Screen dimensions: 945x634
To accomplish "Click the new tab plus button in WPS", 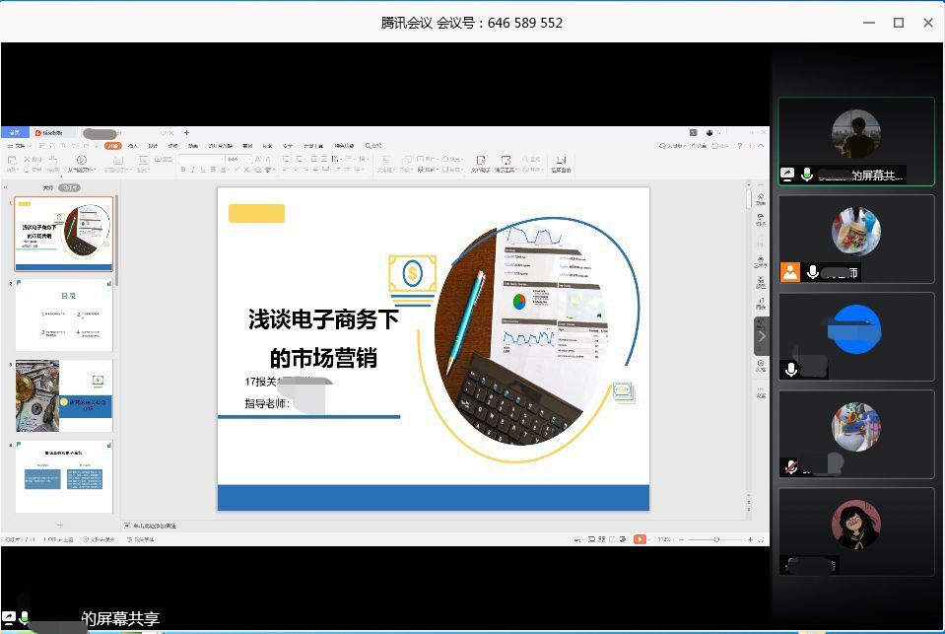I will pos(187,133).
